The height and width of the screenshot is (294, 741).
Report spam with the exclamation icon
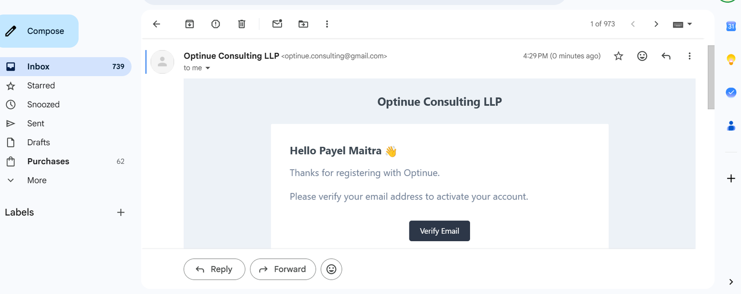tap(215, 24)
